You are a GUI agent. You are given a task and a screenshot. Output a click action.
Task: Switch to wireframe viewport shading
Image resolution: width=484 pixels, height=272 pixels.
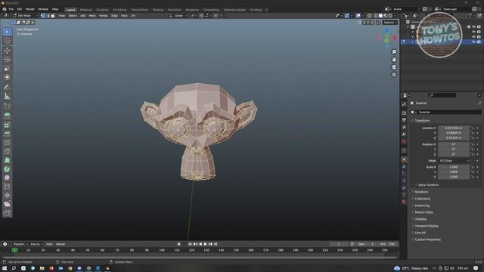pos(376,15)
